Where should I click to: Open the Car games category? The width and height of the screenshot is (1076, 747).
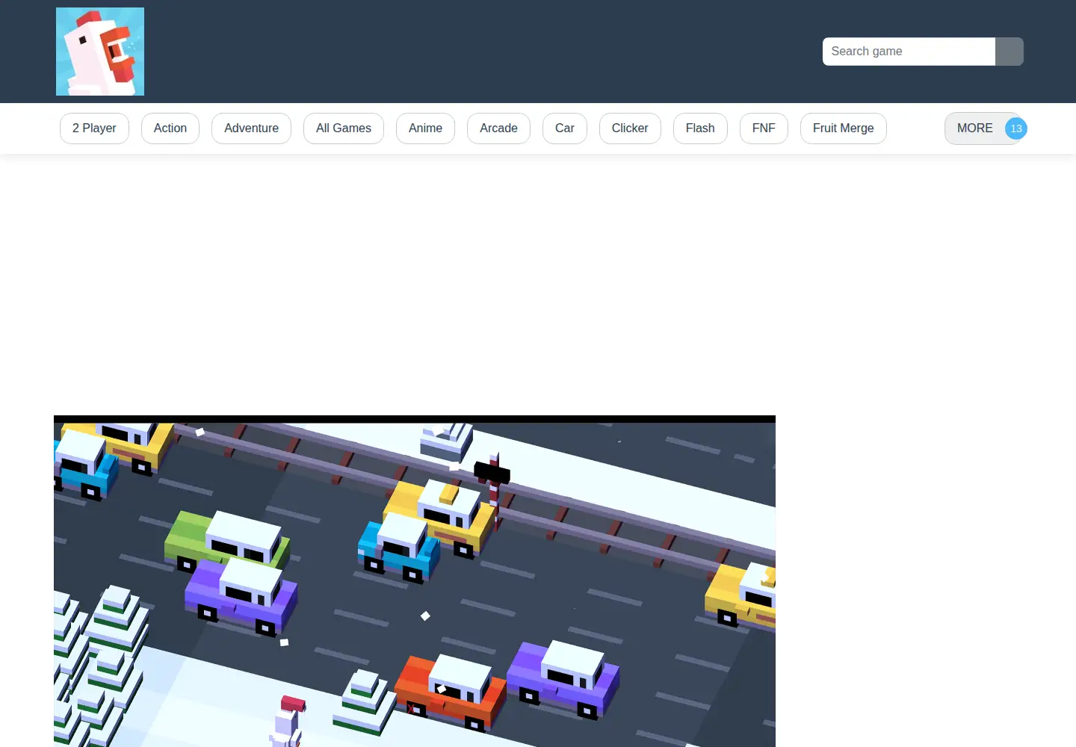click(565, 128)
